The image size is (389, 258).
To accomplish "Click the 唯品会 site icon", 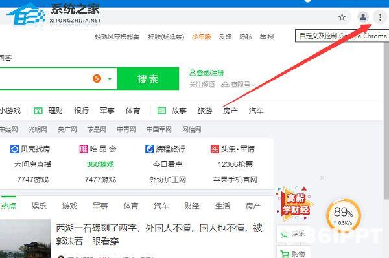I will click(x=84, y=149).
